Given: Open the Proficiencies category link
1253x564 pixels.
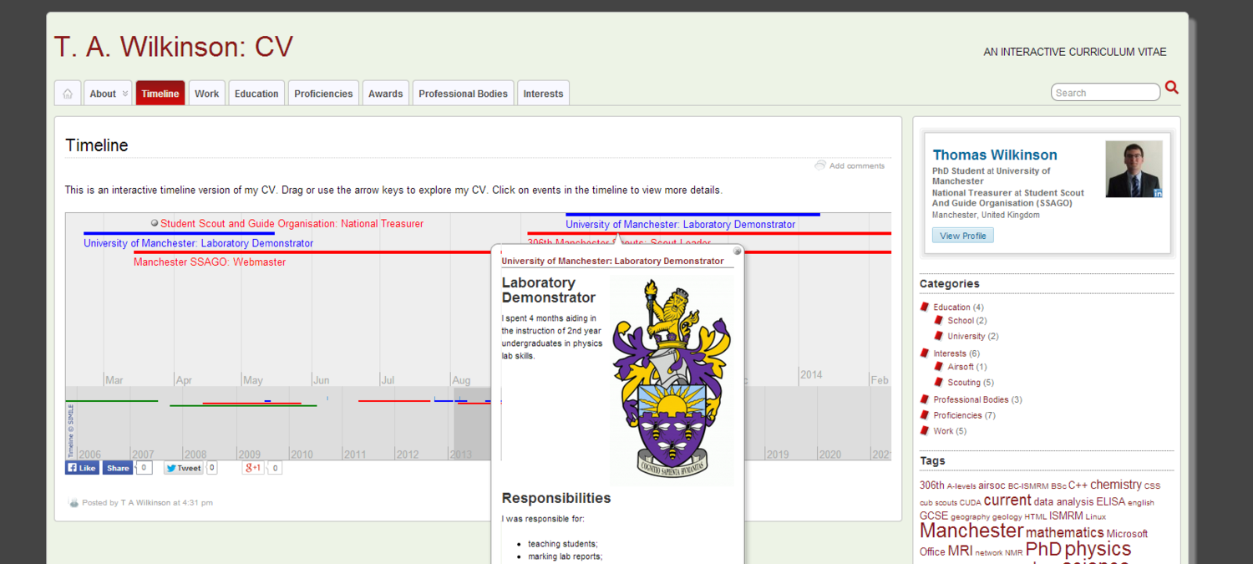Looking at the screenshot, I should 958,415.
